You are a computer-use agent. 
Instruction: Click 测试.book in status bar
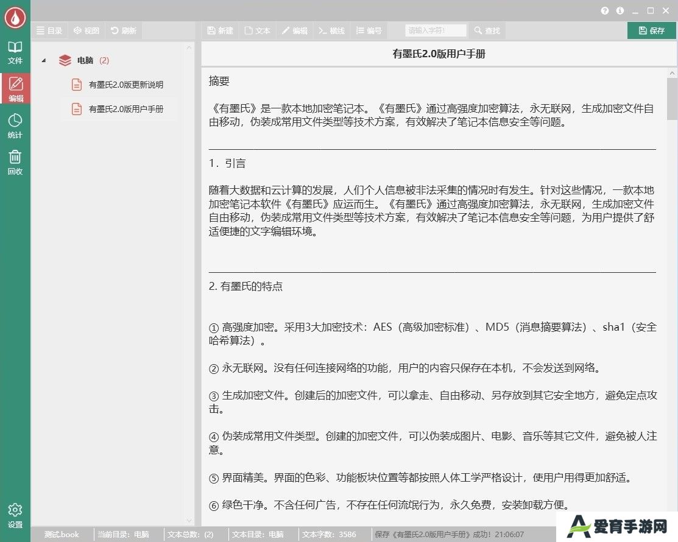62,535
